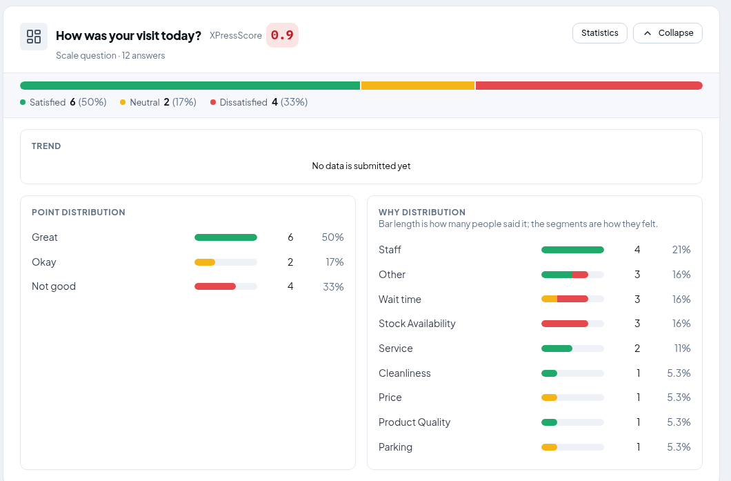
Task: Click the yellow bar for Okay
Action: point(205,262)
